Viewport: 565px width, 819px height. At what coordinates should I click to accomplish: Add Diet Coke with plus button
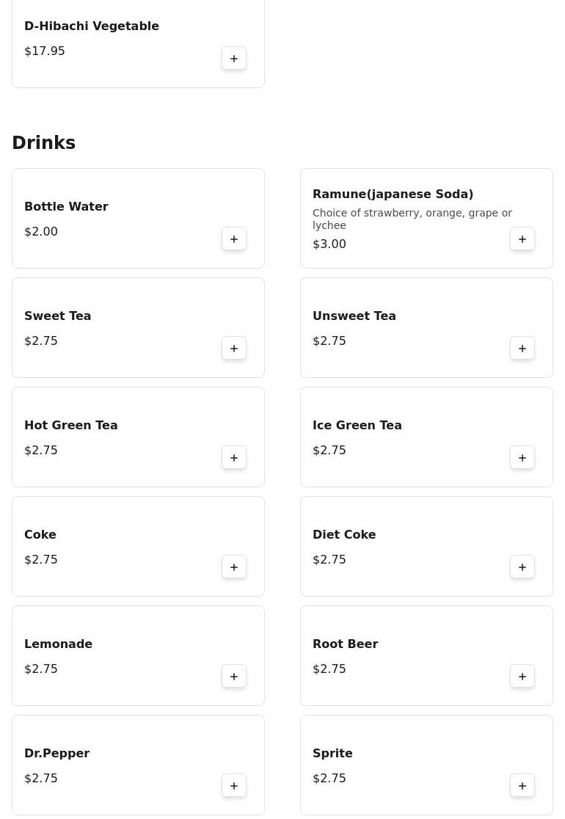[522, 567]
